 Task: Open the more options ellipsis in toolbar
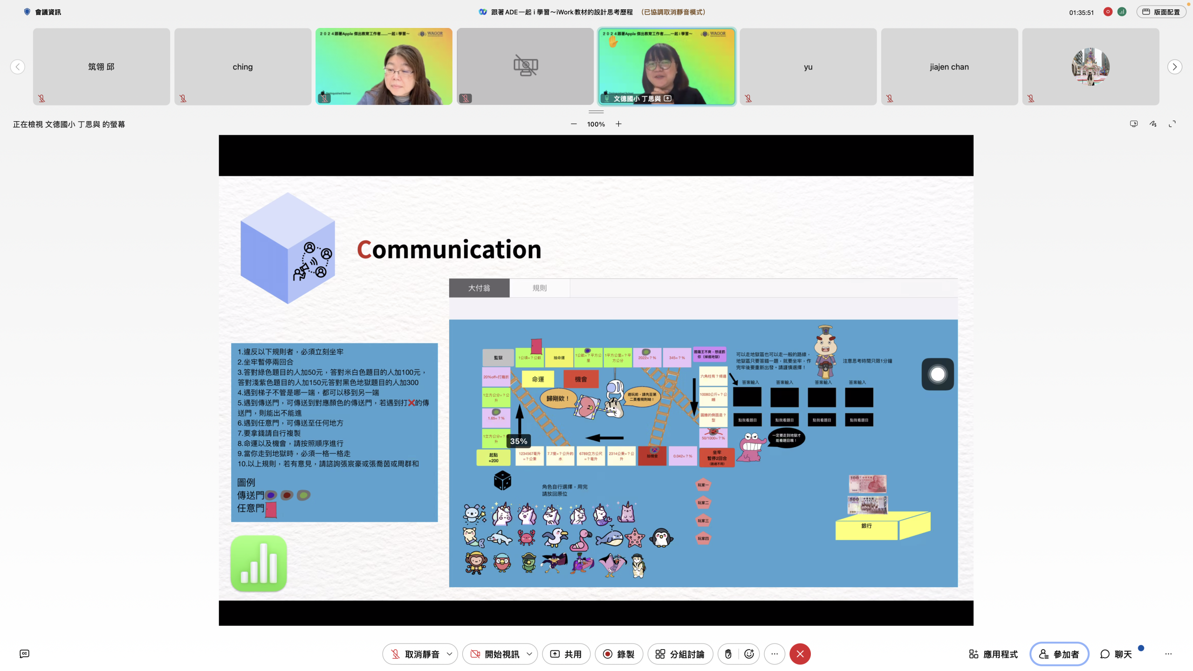pyautogui.click(x=775, y=654)
